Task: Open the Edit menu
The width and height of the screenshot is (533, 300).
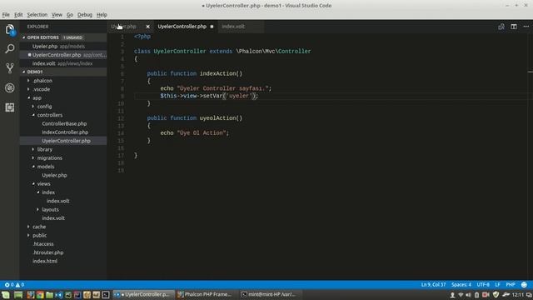Action: [18, 15]
